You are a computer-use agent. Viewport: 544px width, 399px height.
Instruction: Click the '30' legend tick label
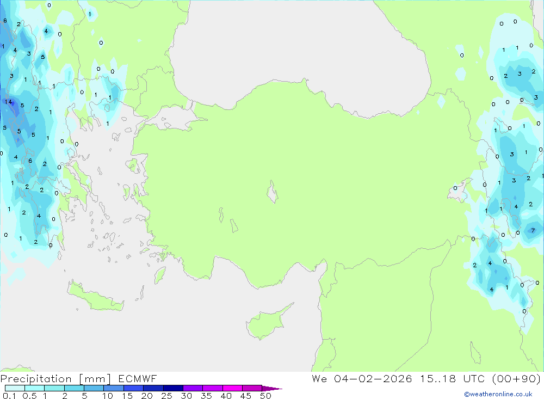pyautogui.click(x=187, y=396)
